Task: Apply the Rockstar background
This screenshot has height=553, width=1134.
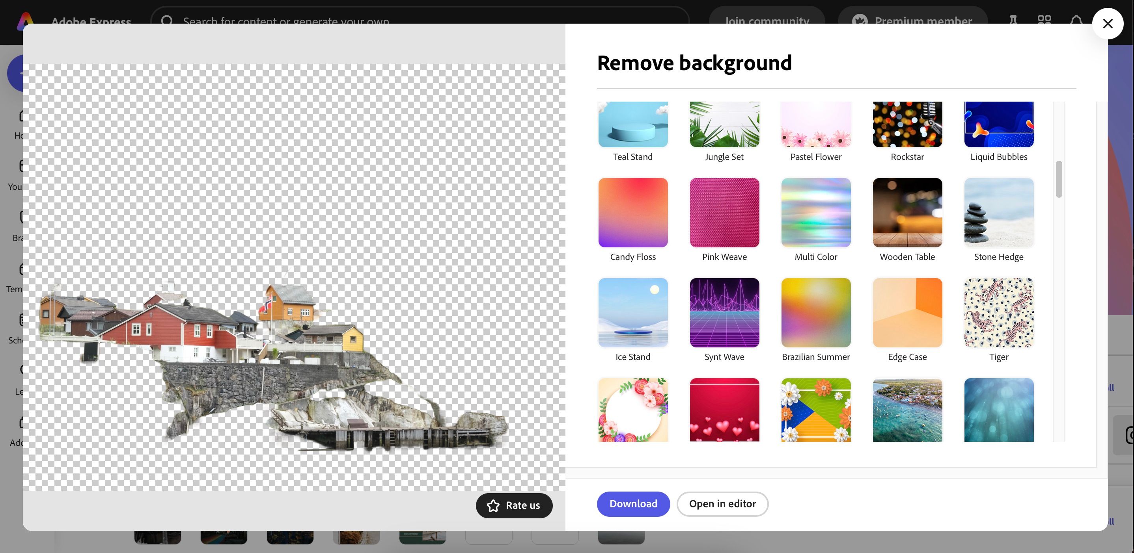Action: 907,124
